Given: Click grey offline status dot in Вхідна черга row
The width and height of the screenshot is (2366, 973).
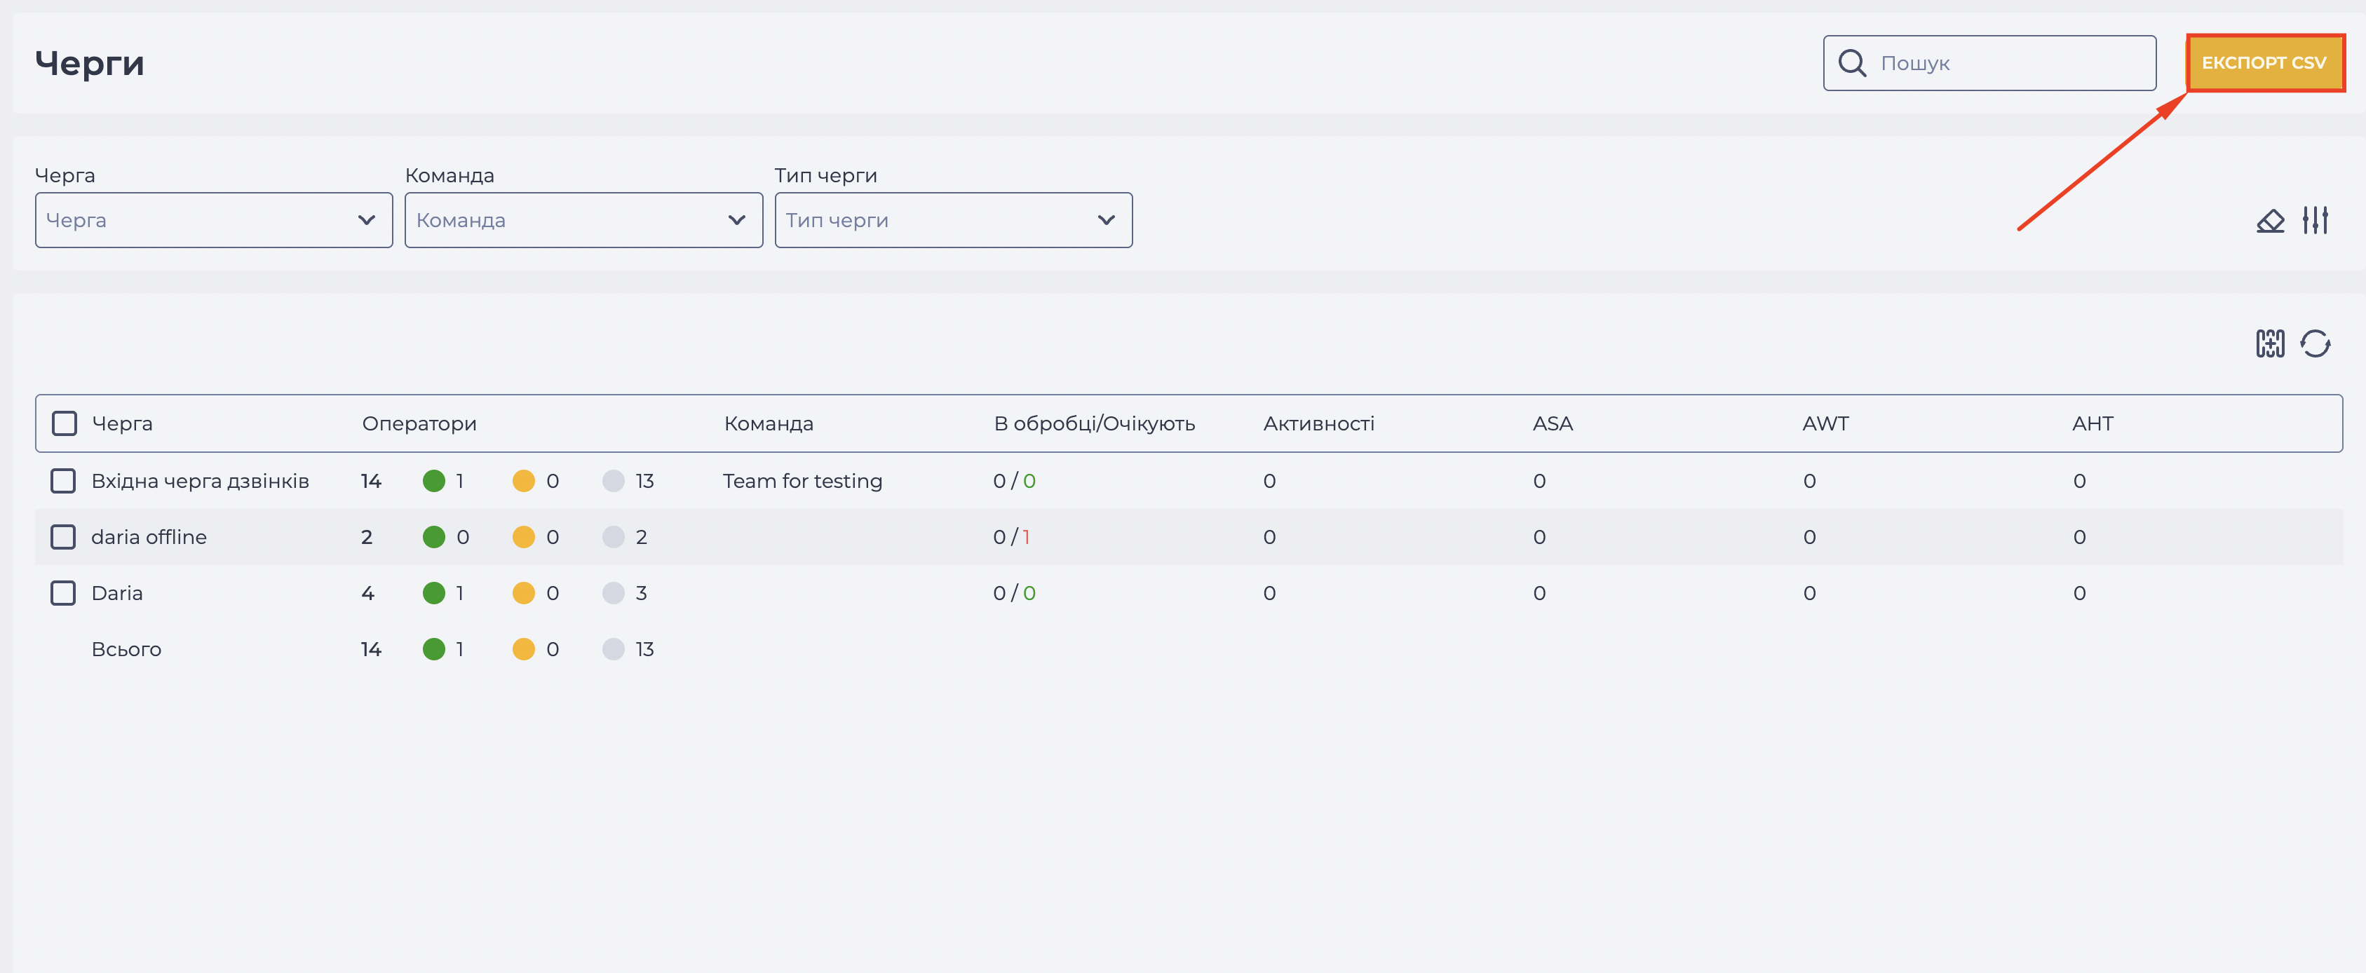Looking at the screenshot, I should coord(614,481).
